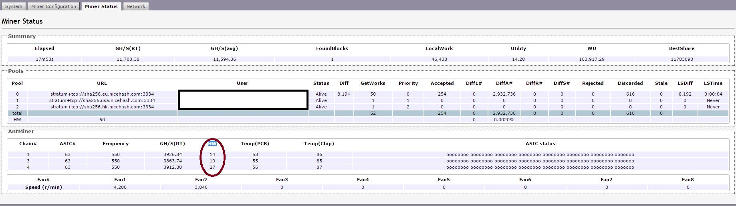Click the Temp(Chip) value 87
Image resolution: width=736 pixels, height=206 pixels.
point(319,167)
